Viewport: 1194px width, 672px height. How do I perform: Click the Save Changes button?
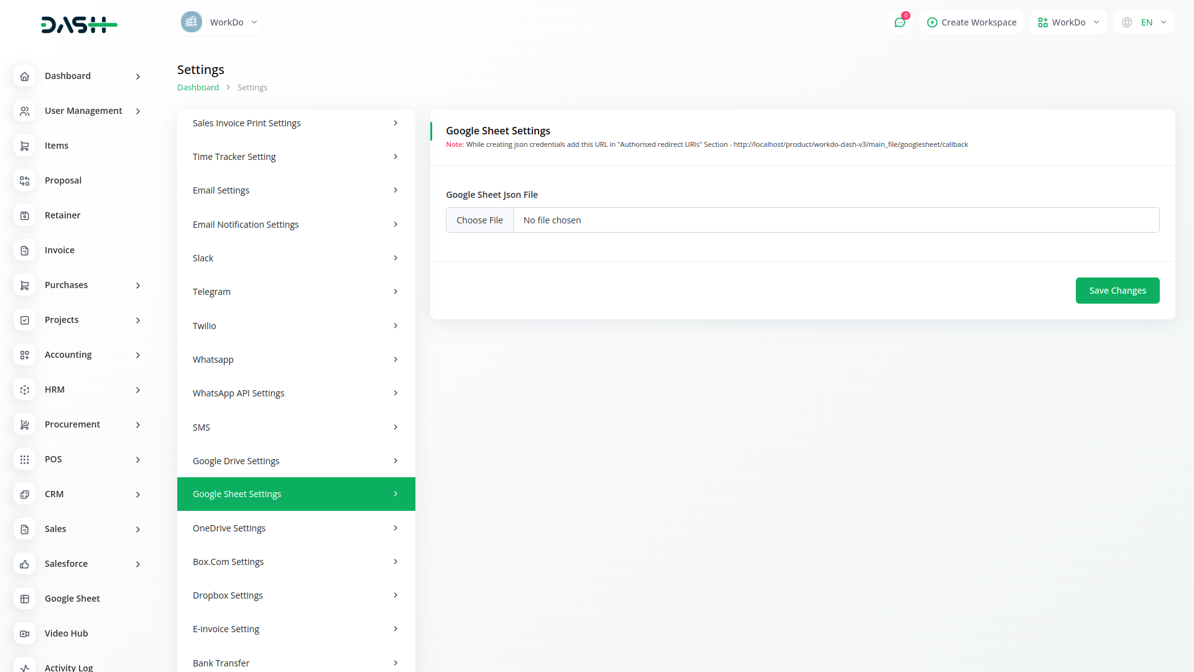coord(1117,291)
